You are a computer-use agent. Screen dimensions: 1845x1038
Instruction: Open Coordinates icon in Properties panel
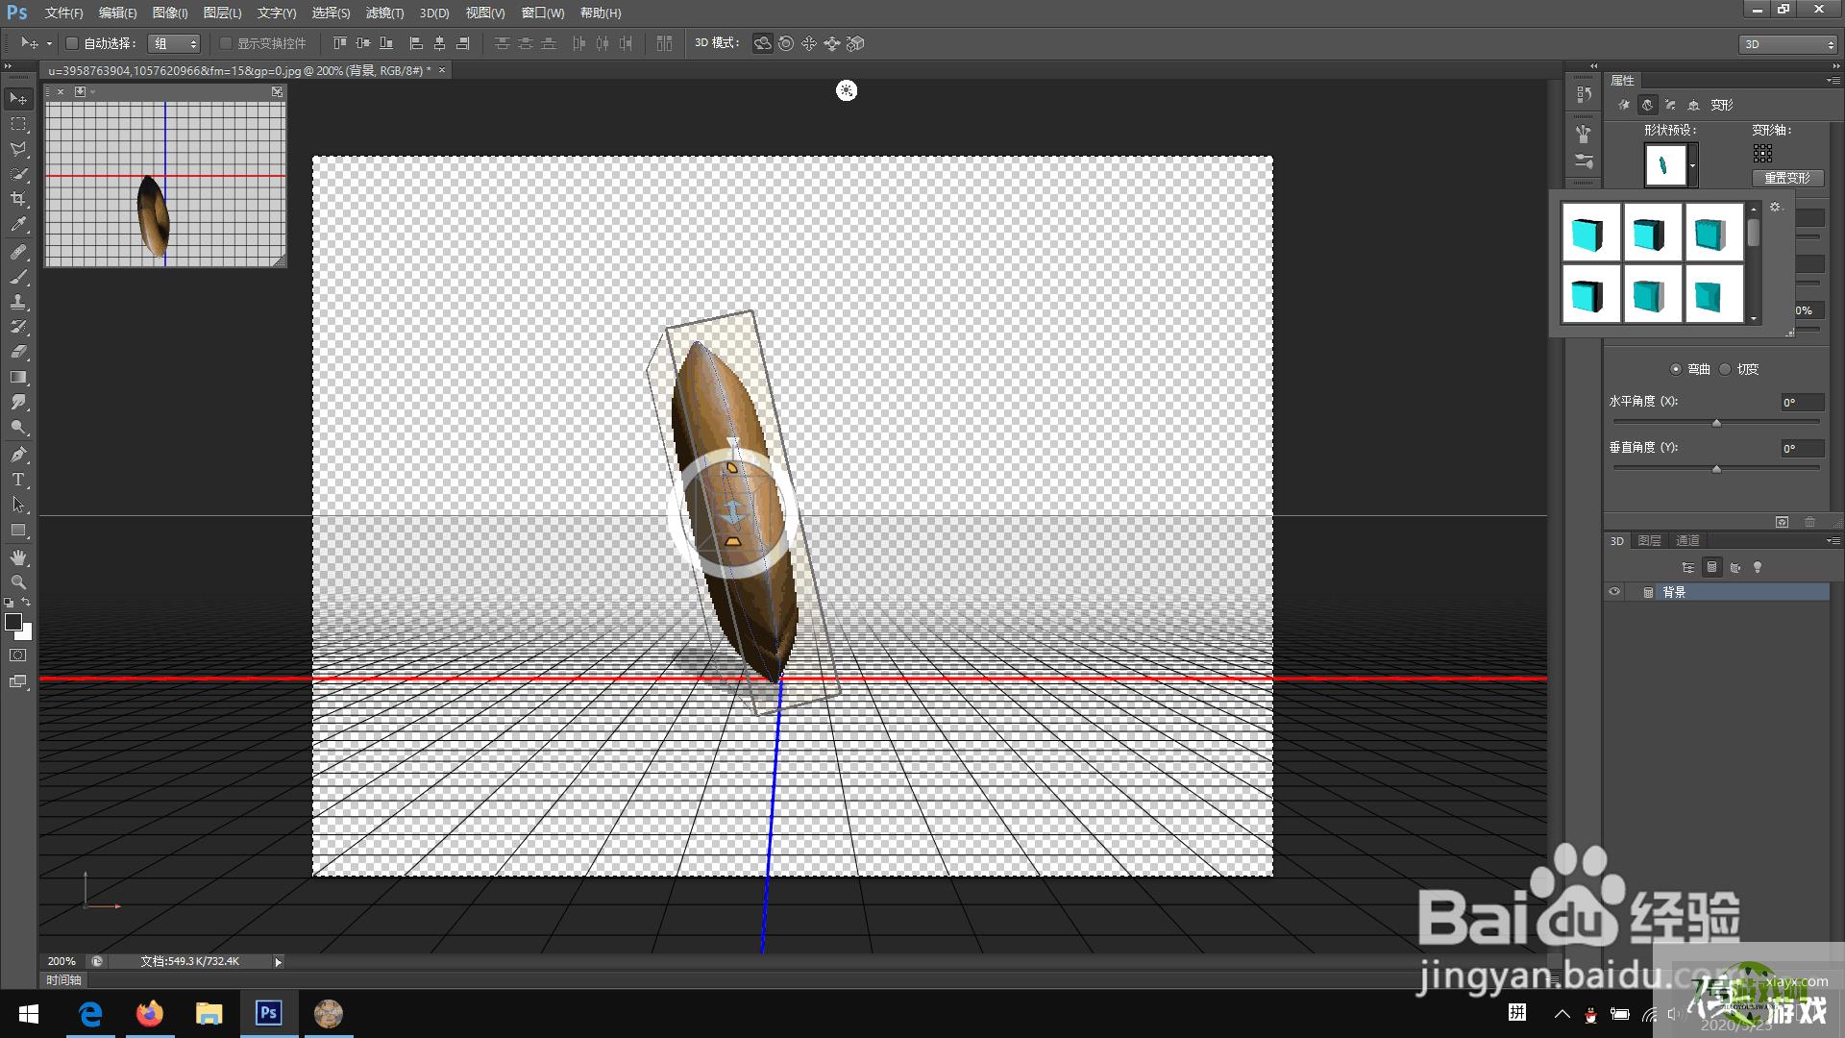tap(1693, 105)
